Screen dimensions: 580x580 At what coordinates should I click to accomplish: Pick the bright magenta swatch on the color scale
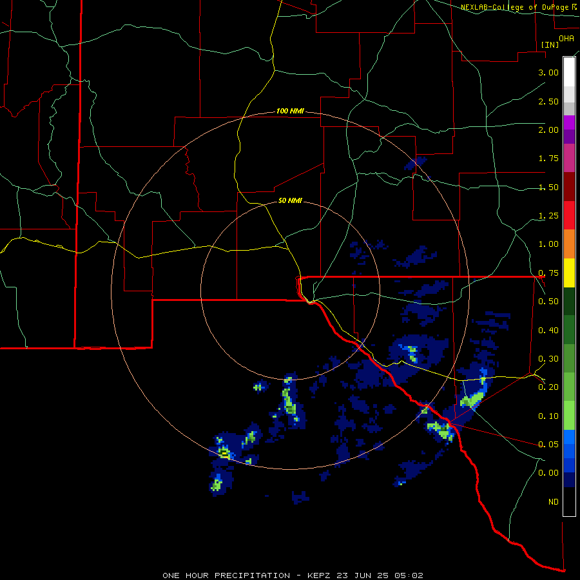569,122
